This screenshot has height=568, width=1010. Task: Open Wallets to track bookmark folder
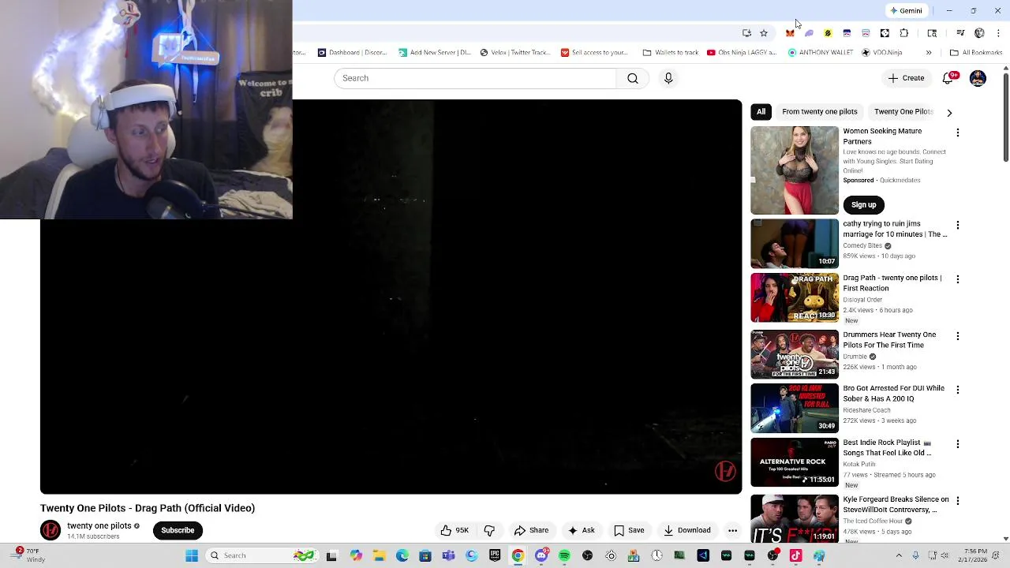pyautogui.click(x=670, y=53)
